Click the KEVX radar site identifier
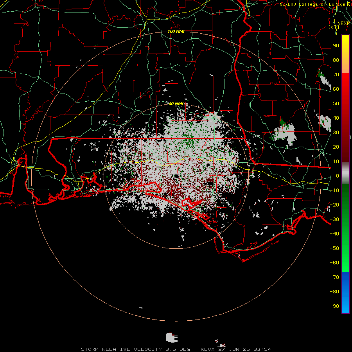Viewport: 352px width, 352px height. [208, 349]
